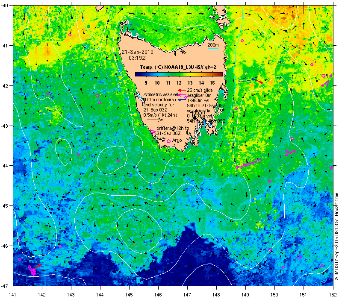Screen dimensions: 342x299
Task: Click the latitude axis label '-47'
Action: pyautogui.click(x=5, y=286)
